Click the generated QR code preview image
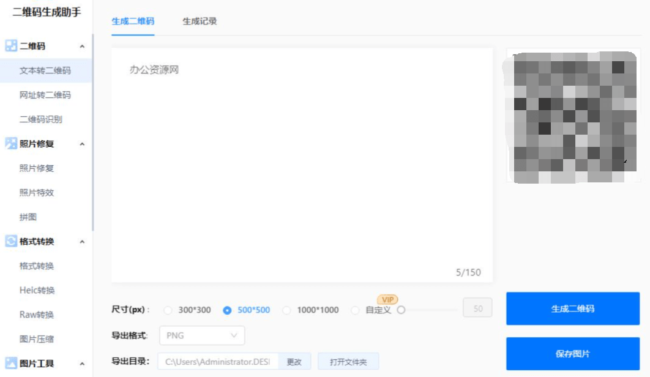Image resolution: width=650 pixels, height=377 pixels. point(573,116)
